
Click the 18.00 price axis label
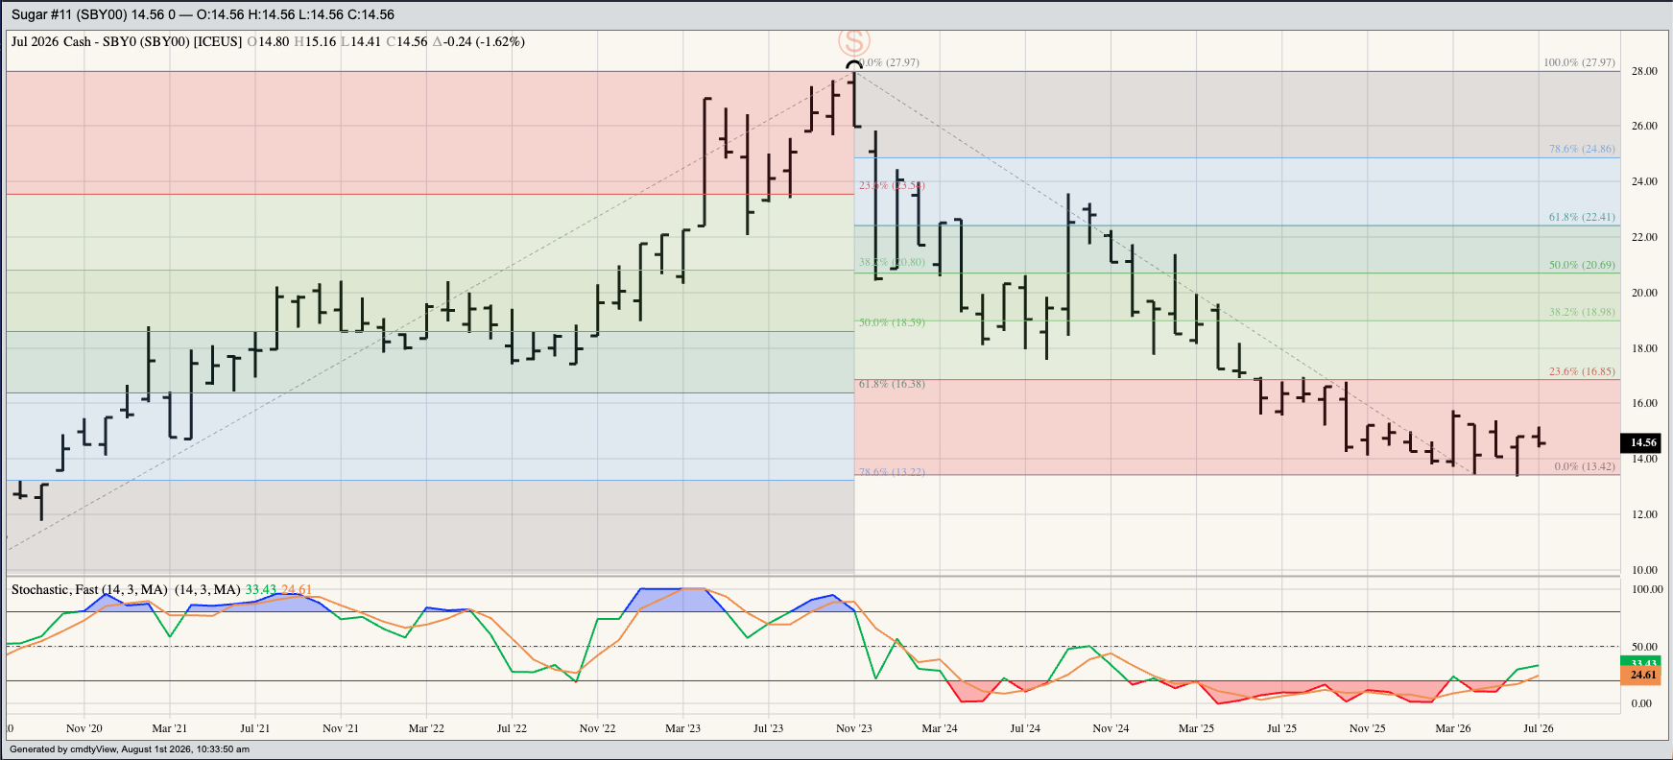click(1644, 348)
